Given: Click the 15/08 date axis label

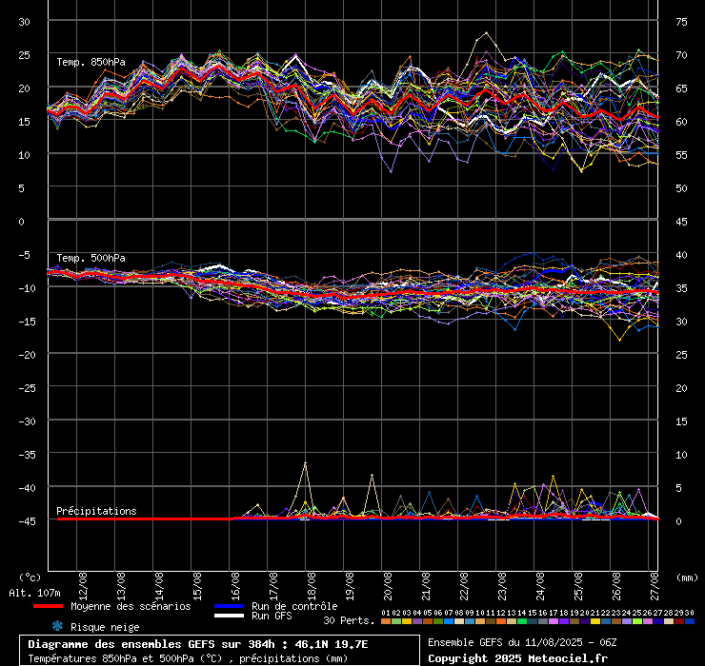Looking at the screenshot, I should (x=197, y=586).
